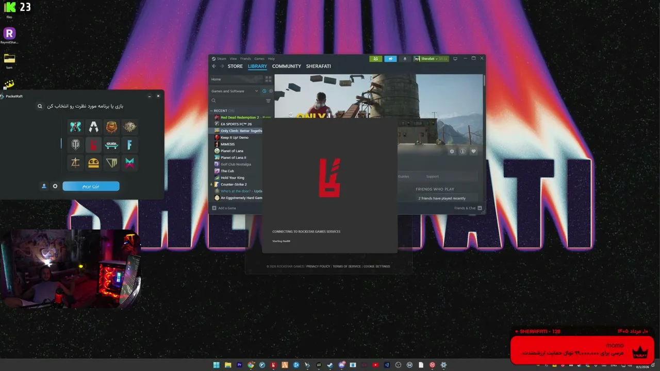660x371 pixels.
Task: Expand the Games and Software dropdown
Action: pos(235,91)
